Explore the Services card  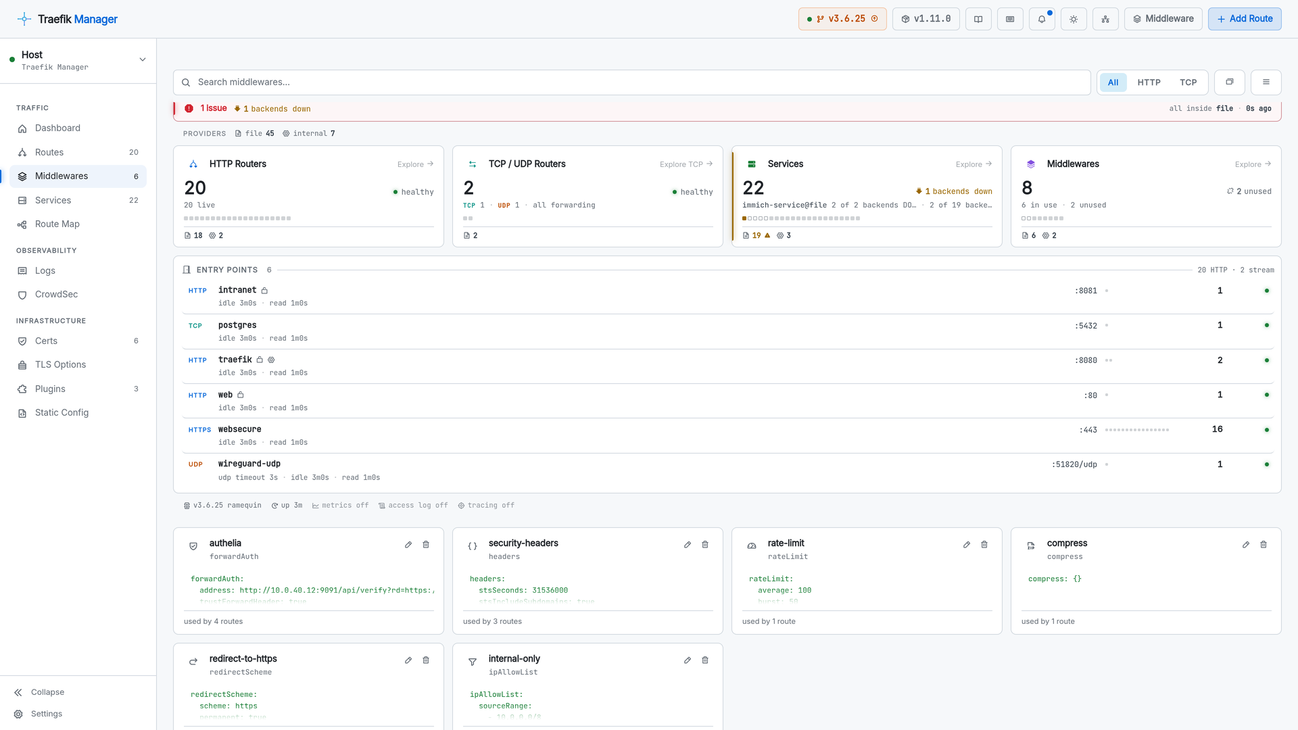coord(973,164)
